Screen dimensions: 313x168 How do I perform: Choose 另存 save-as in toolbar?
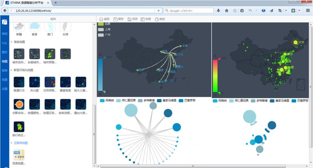[133, 19]
